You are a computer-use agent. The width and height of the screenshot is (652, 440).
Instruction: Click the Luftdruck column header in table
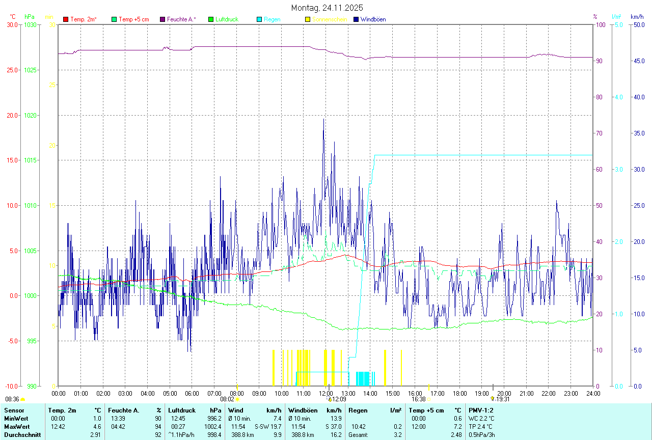[x=182, y=410]
